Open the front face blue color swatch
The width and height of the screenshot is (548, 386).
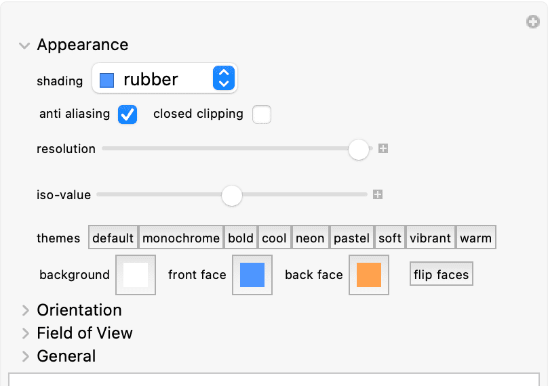[x=252, y=275]
